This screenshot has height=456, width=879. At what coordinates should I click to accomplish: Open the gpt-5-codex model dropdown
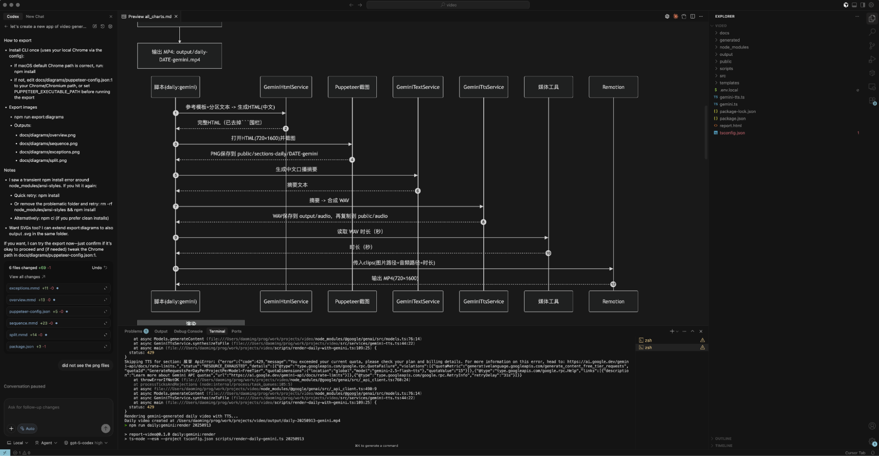(86, 443)
